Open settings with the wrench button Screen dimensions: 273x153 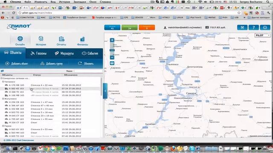[242, 27]
